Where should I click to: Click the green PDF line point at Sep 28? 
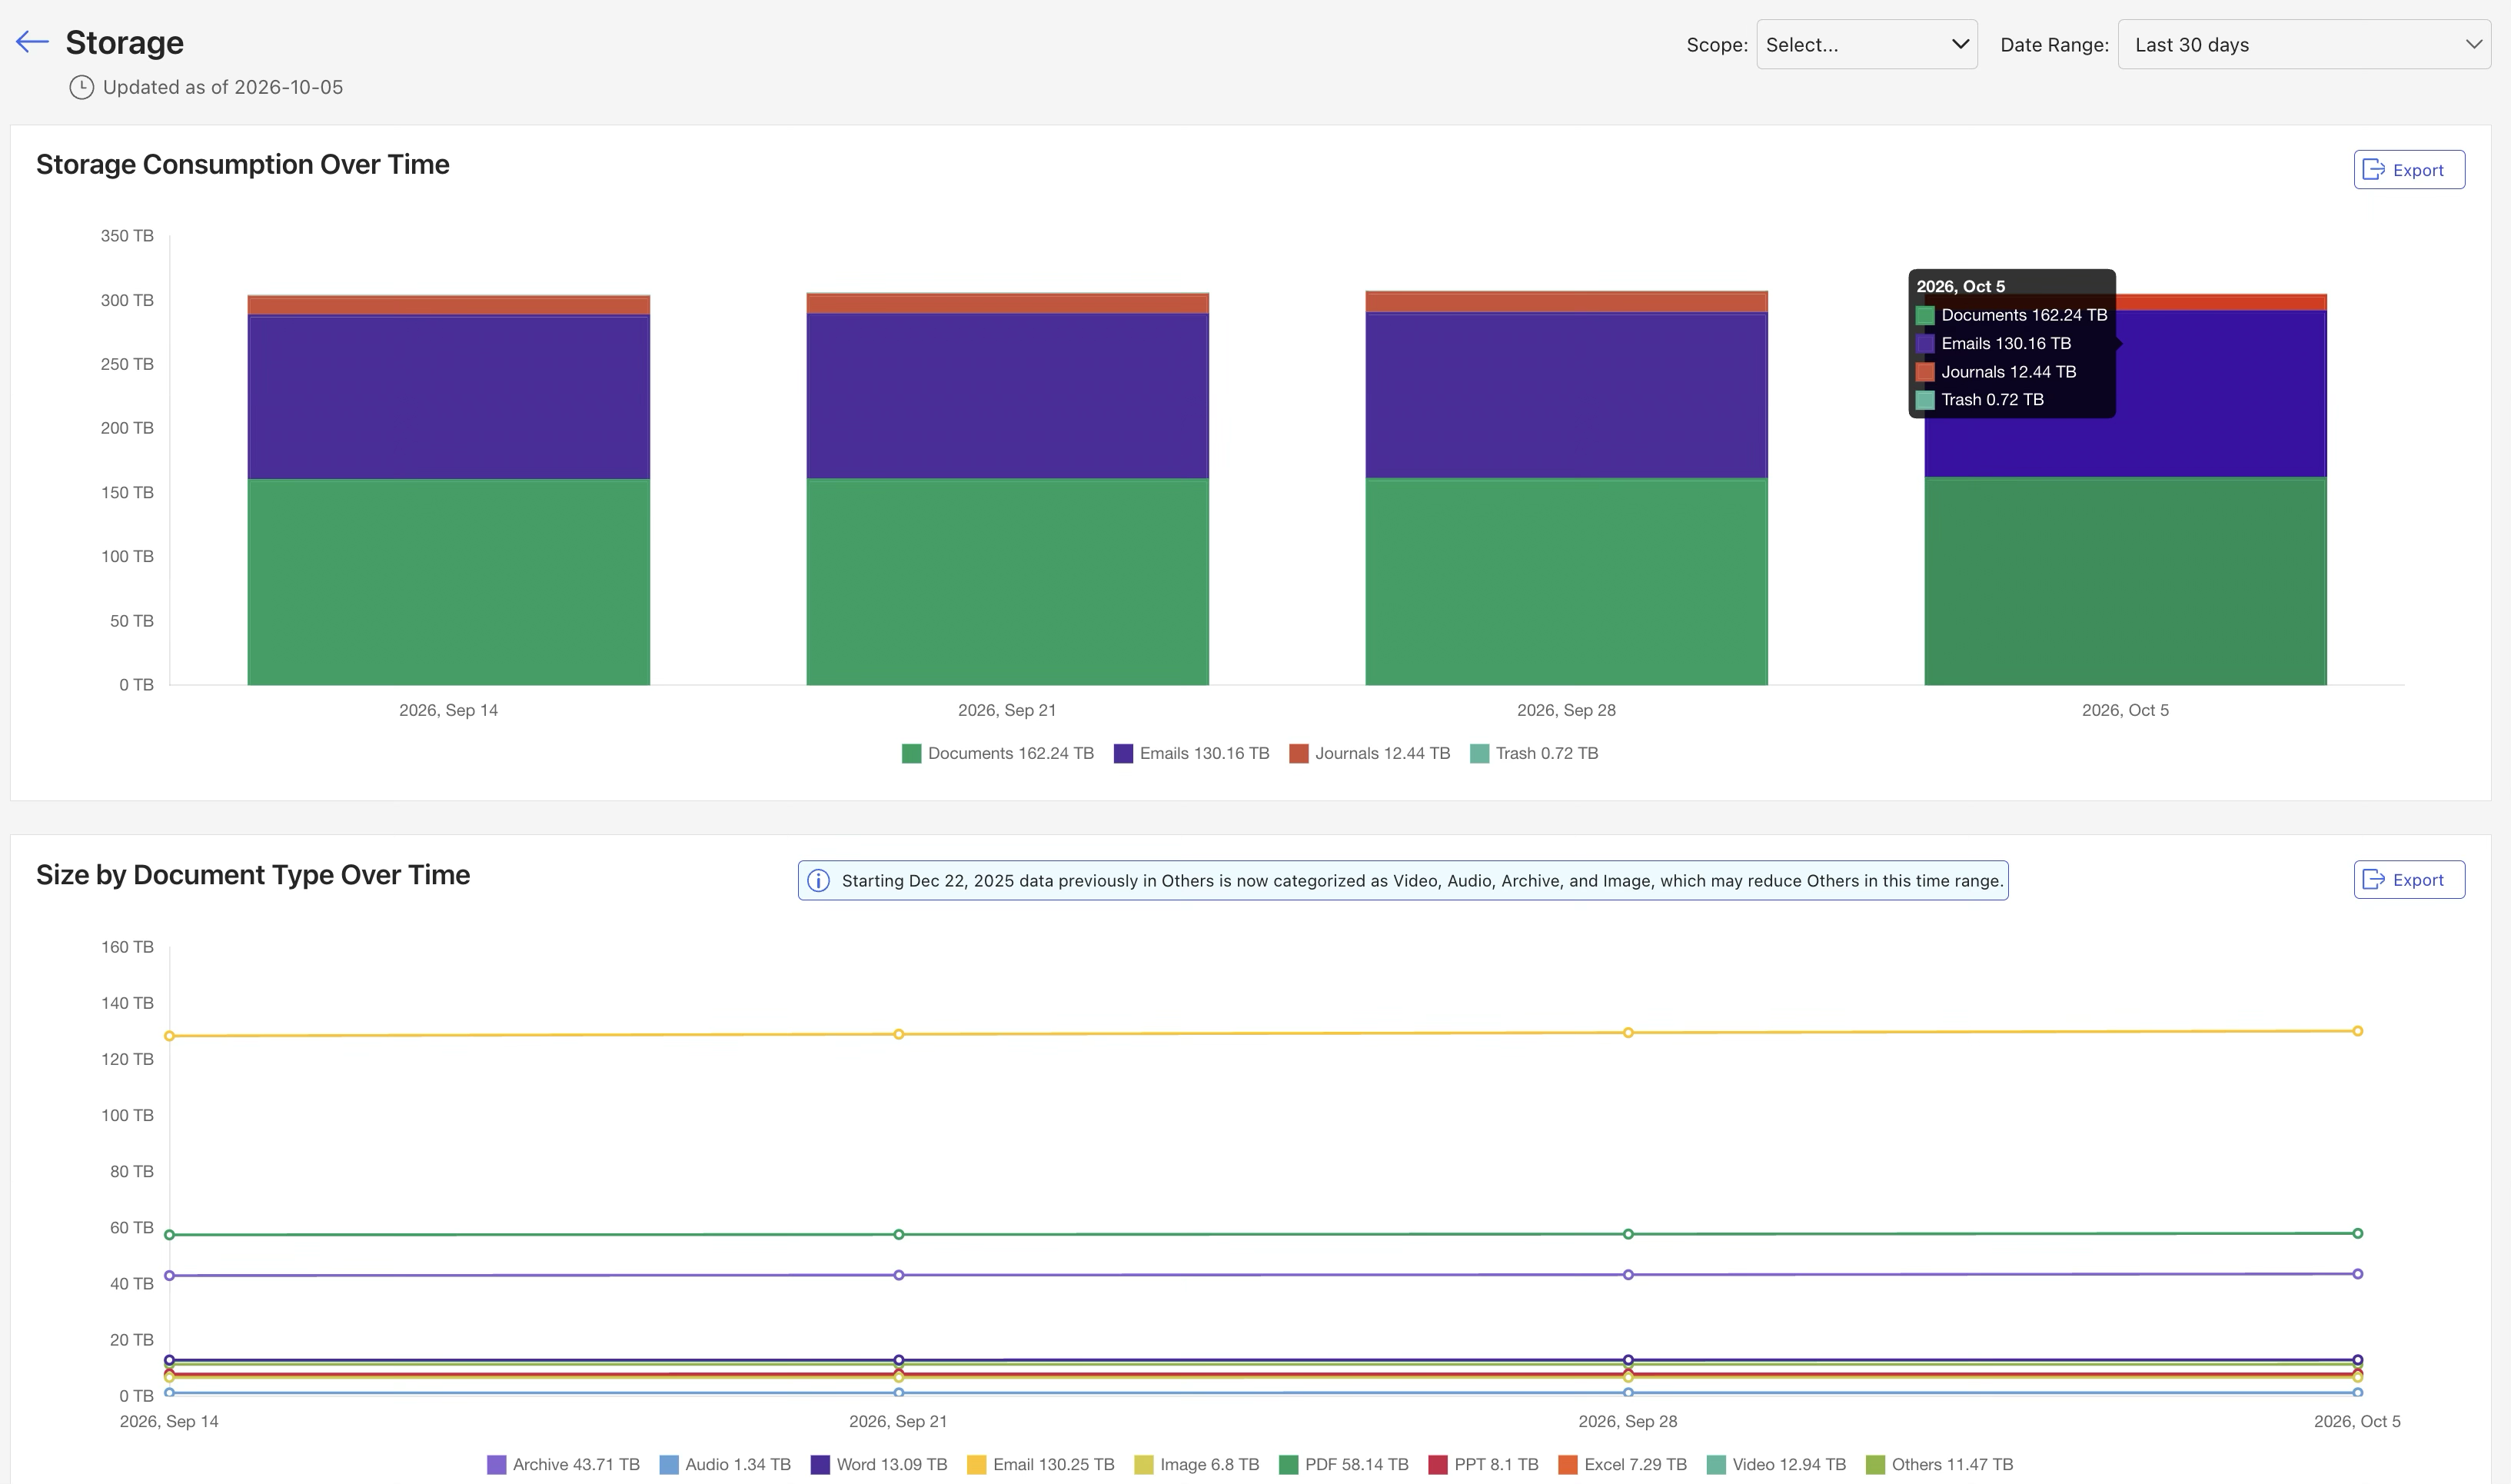[x=1628, y=1235]
